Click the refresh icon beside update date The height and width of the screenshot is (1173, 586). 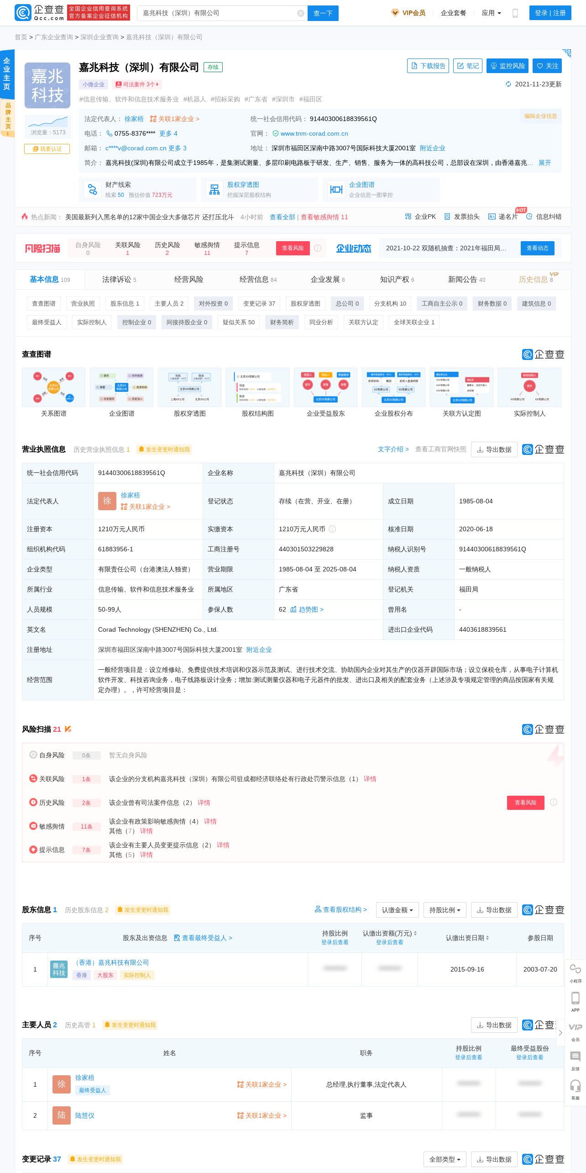(x=508, y=84)
